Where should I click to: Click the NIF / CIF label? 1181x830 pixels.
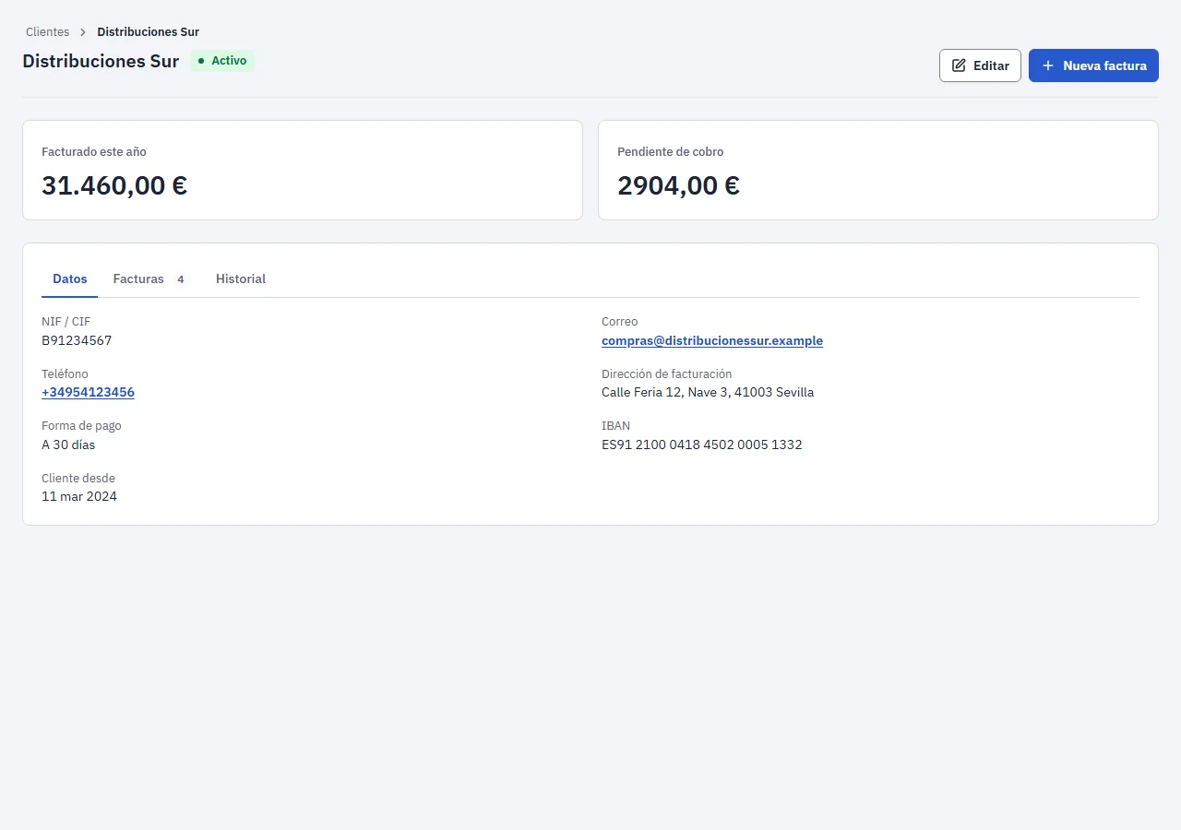tap(66, 321)
